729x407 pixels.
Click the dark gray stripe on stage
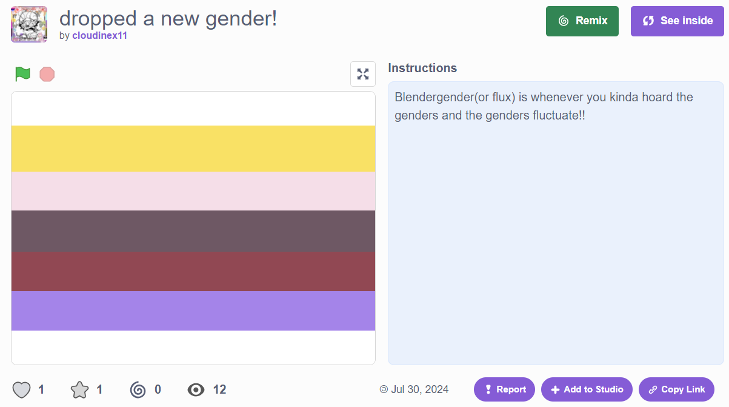(193, 231)
